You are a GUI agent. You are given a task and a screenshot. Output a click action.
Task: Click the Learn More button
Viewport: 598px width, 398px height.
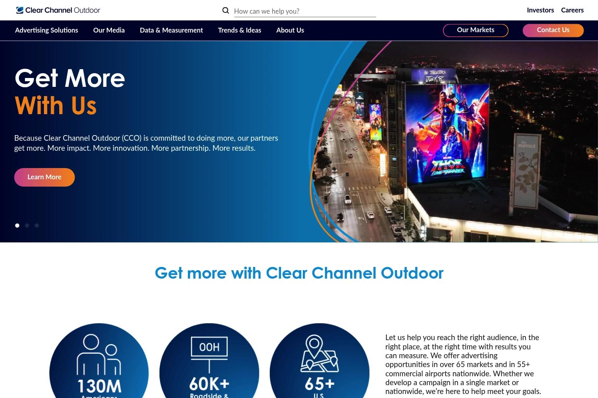(x=44, y=177)
